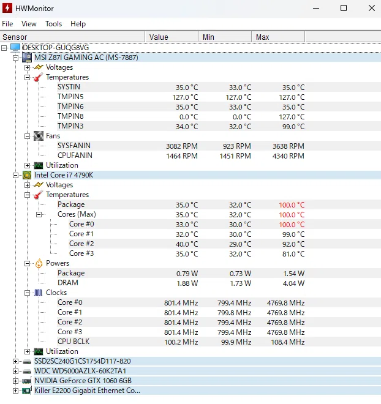Click the motherboard Temperatures thermometer icon
This screenshot has height=404, width=381.
click(x=38, y=77)
